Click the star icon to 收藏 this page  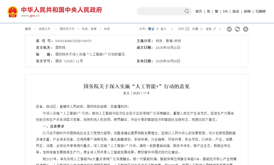[201, 29]
